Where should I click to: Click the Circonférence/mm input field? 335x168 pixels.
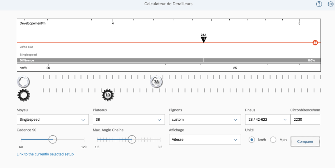[305, 120]
